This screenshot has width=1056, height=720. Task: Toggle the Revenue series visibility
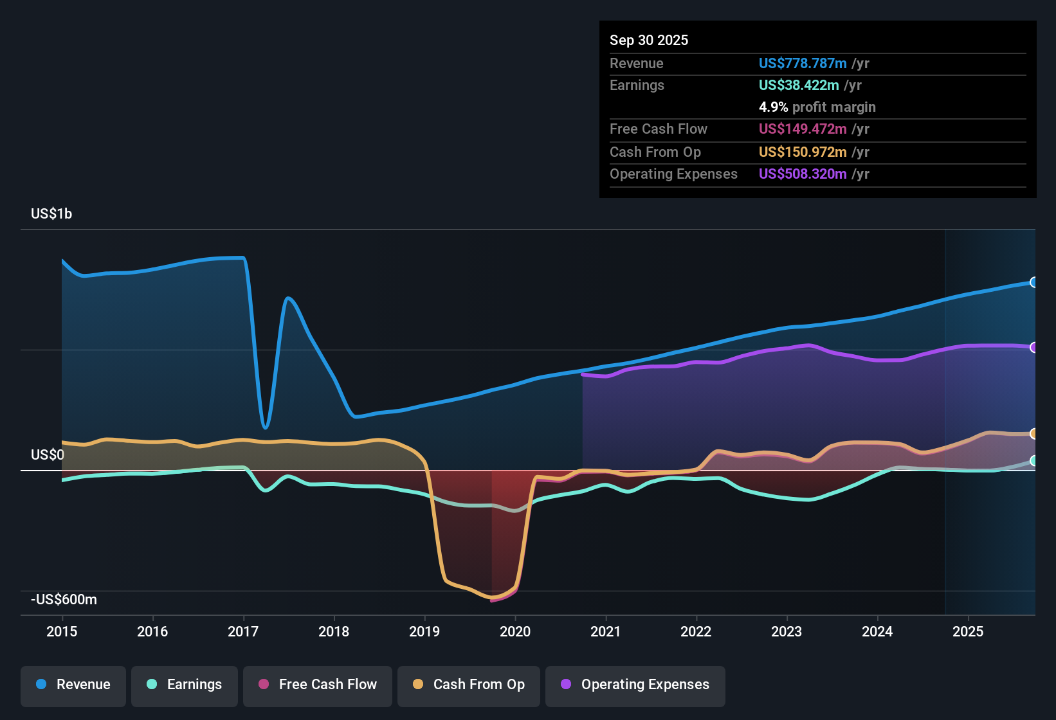tap(73, 685)
